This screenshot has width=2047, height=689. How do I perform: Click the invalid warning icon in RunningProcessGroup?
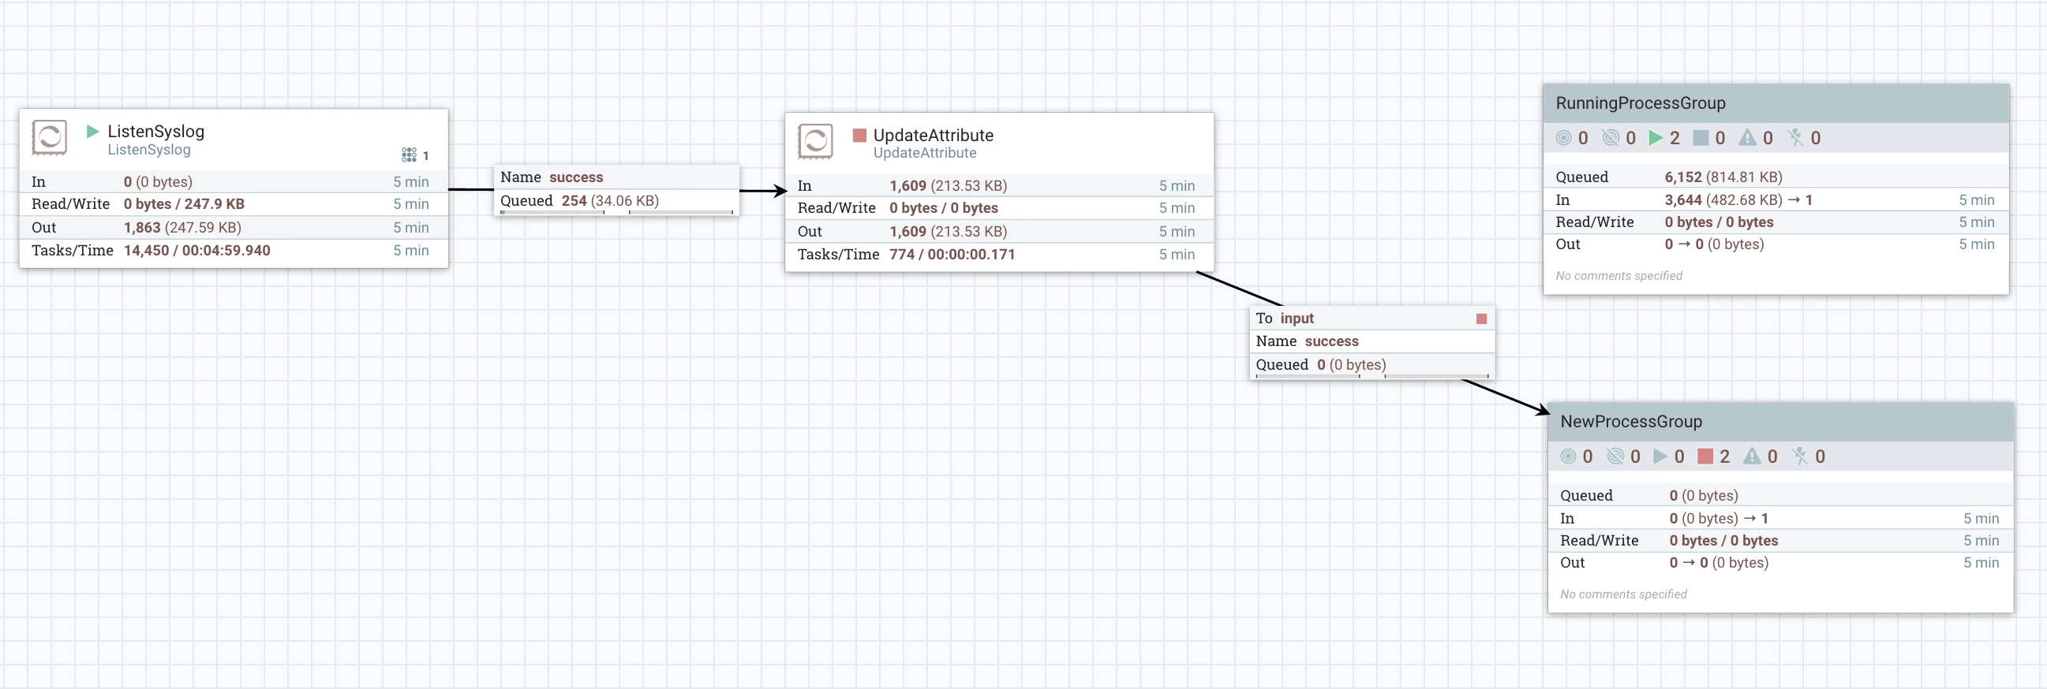(1747, 138)
